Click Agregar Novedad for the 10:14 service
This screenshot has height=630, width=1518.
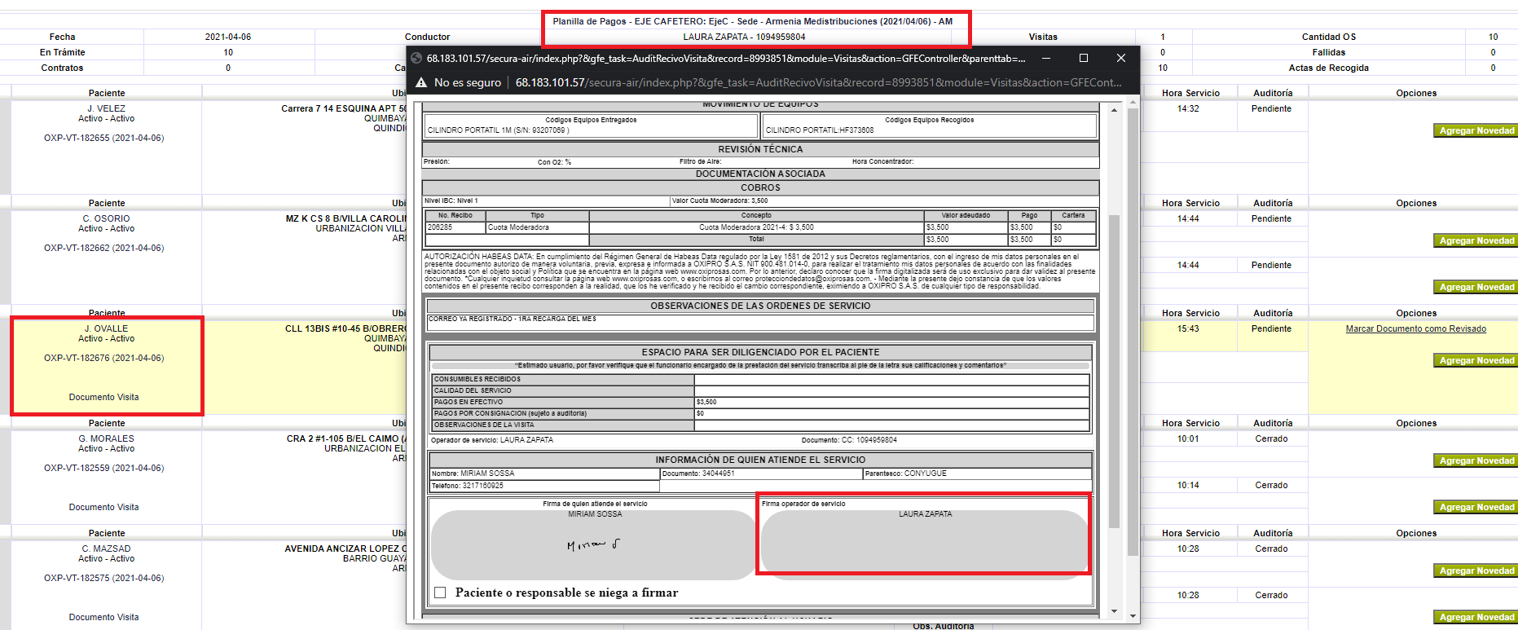pyautogui.click(x=1476, y=508)
